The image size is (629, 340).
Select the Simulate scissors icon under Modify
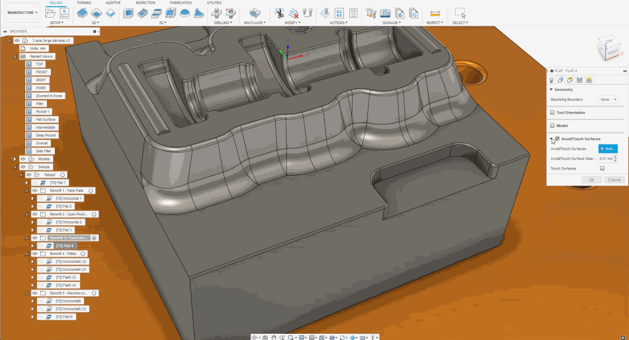[279, 13]
